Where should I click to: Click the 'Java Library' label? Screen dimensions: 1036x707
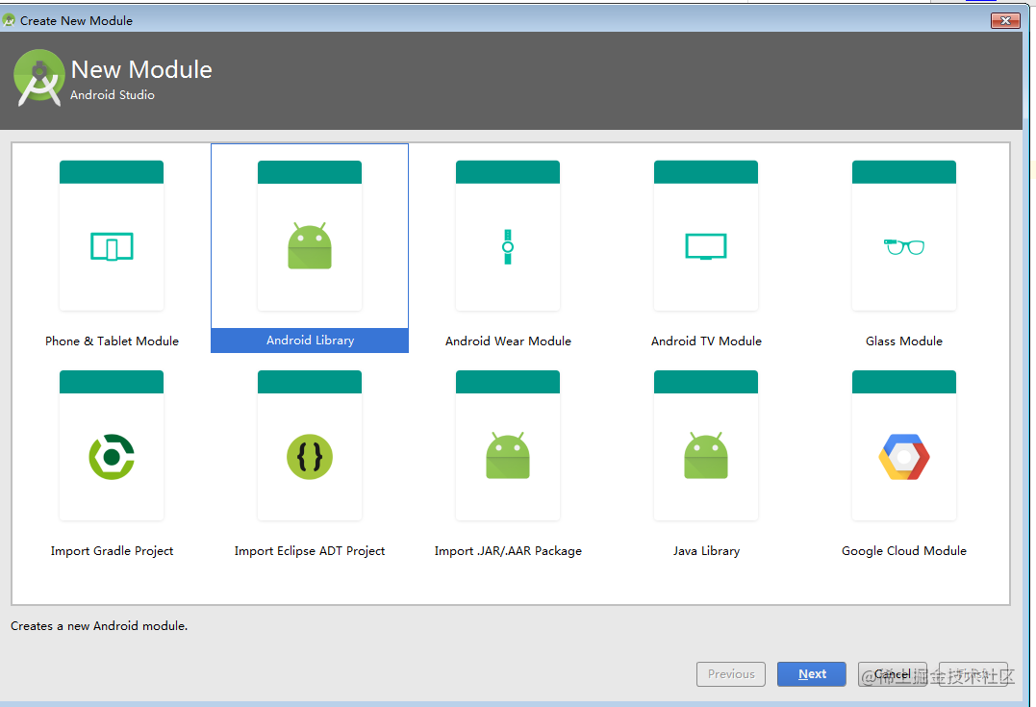706,551
